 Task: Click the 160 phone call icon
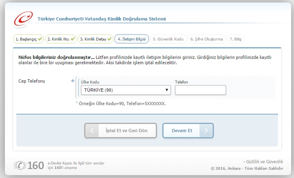[x=20, y=165]
